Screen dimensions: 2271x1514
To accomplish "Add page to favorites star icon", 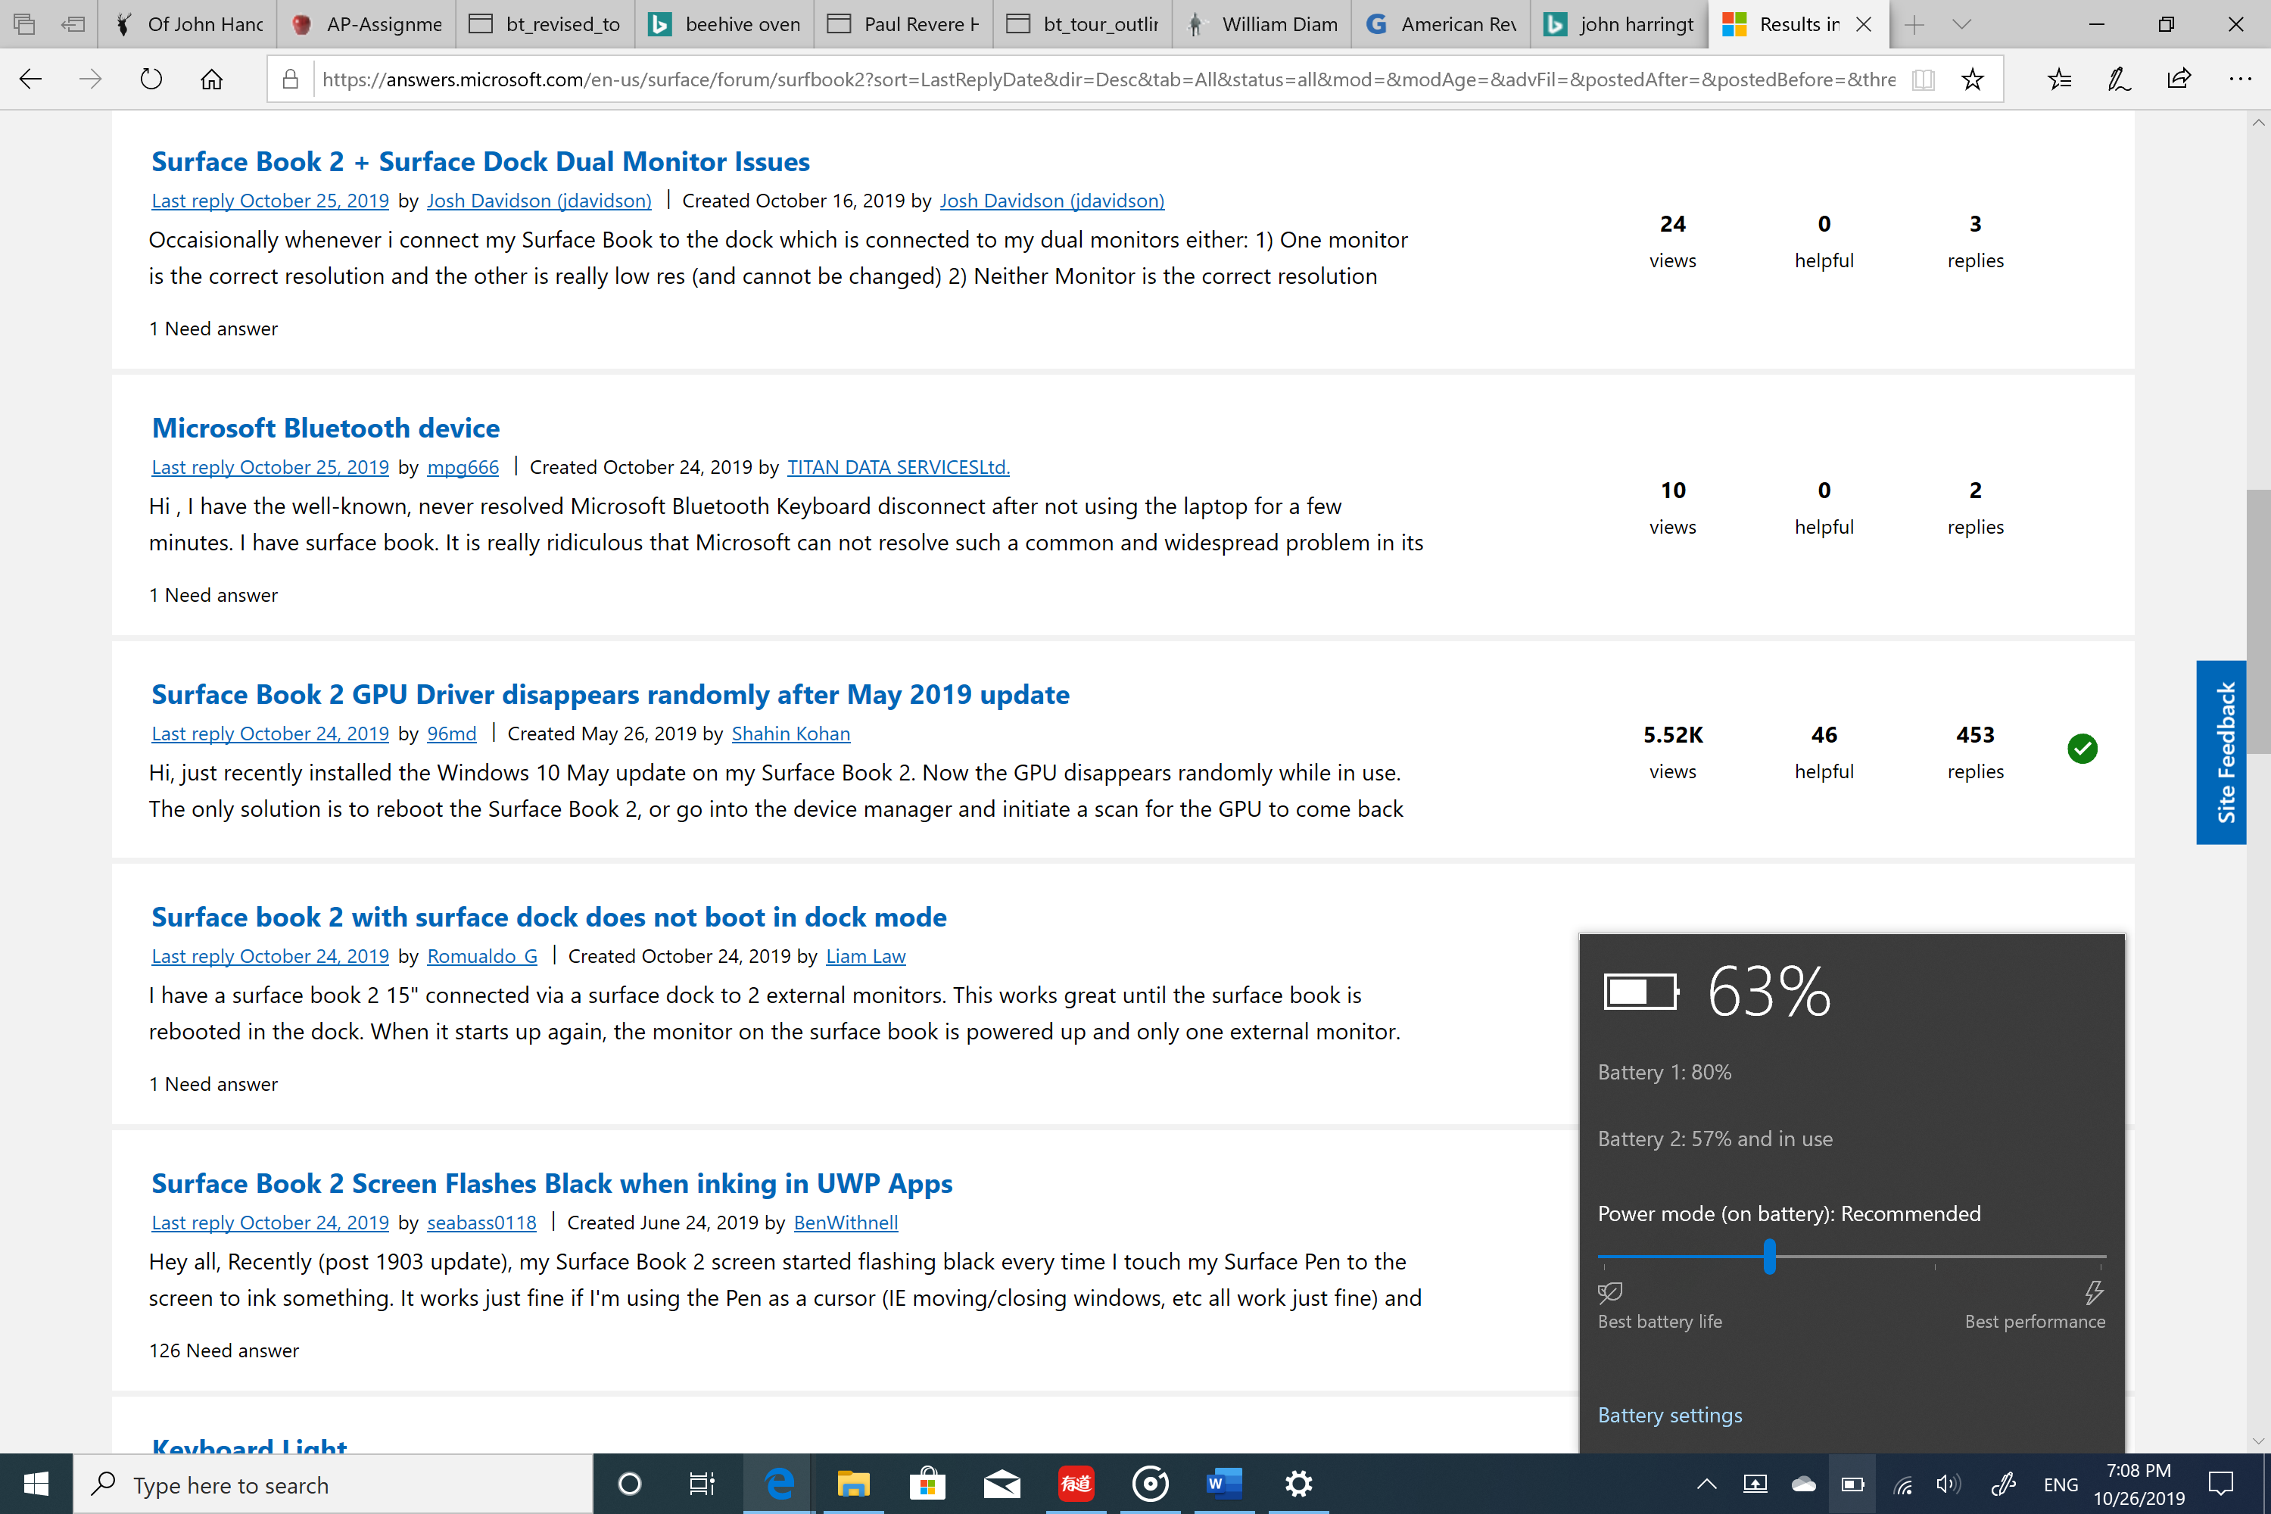I will click(x=1973, y=79).
